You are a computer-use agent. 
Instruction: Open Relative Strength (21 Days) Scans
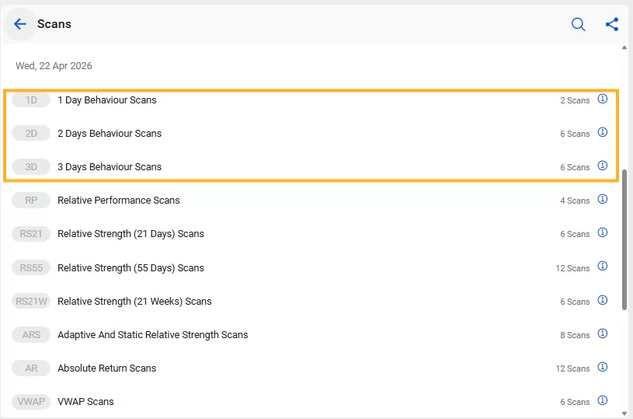pyautogui.click(x=130, y=234)
